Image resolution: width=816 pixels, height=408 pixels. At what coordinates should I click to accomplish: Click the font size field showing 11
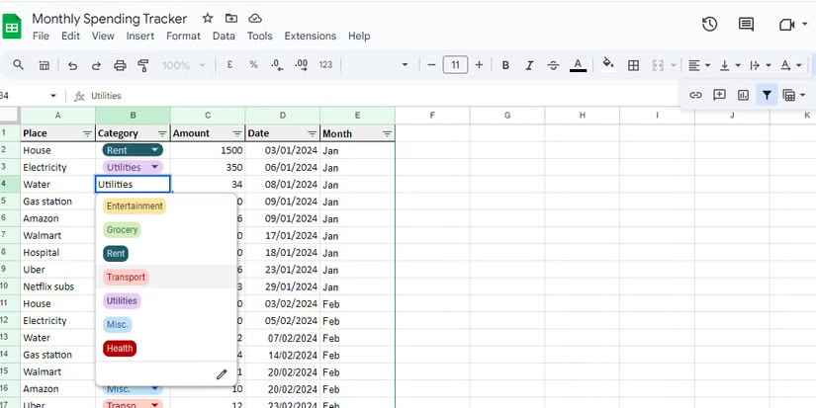point(455,65)
